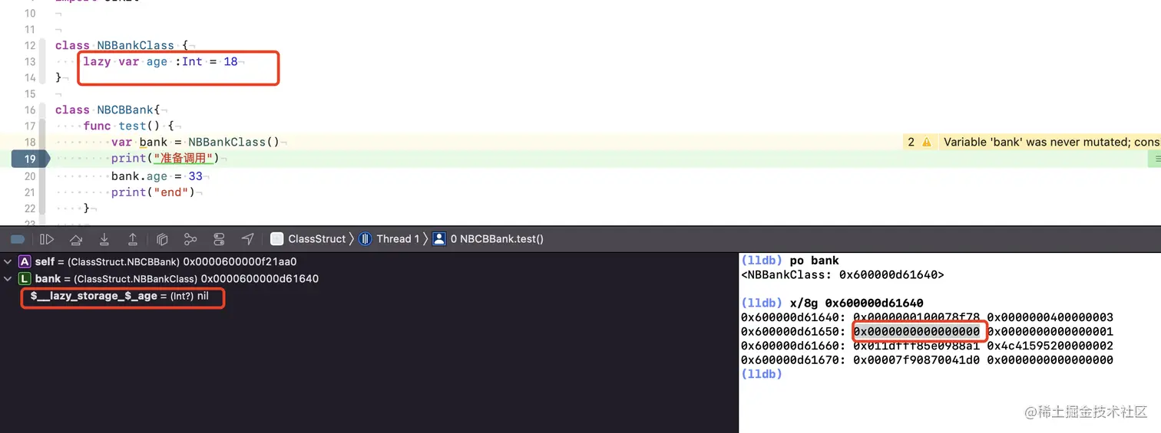
Task: Click the Step Over debug icon
Action: point(76,239)
